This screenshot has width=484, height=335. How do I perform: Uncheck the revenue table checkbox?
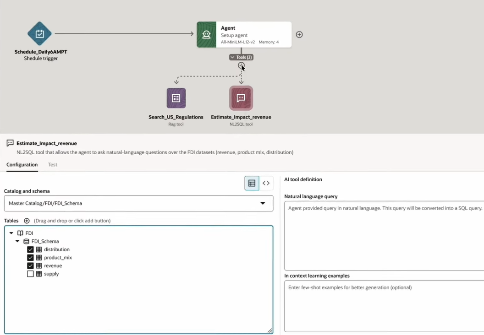tap(30, 265)
